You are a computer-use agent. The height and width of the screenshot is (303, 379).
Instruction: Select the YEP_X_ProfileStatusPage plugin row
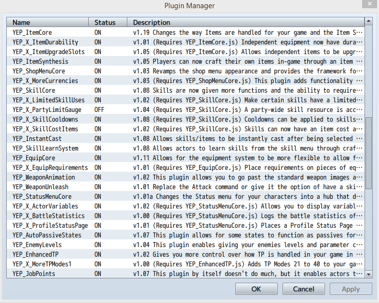(x=185, y=226)
